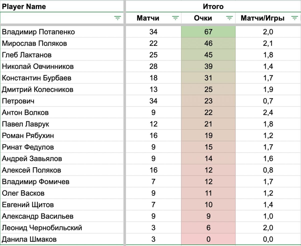301x246 pixels.
Task: Open filter icon for Очки column
Action: click(x=230, y=18)
